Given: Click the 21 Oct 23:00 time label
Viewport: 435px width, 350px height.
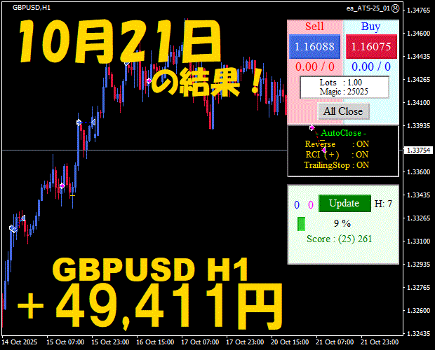Looking at the screenshot, I should (380, 342).
